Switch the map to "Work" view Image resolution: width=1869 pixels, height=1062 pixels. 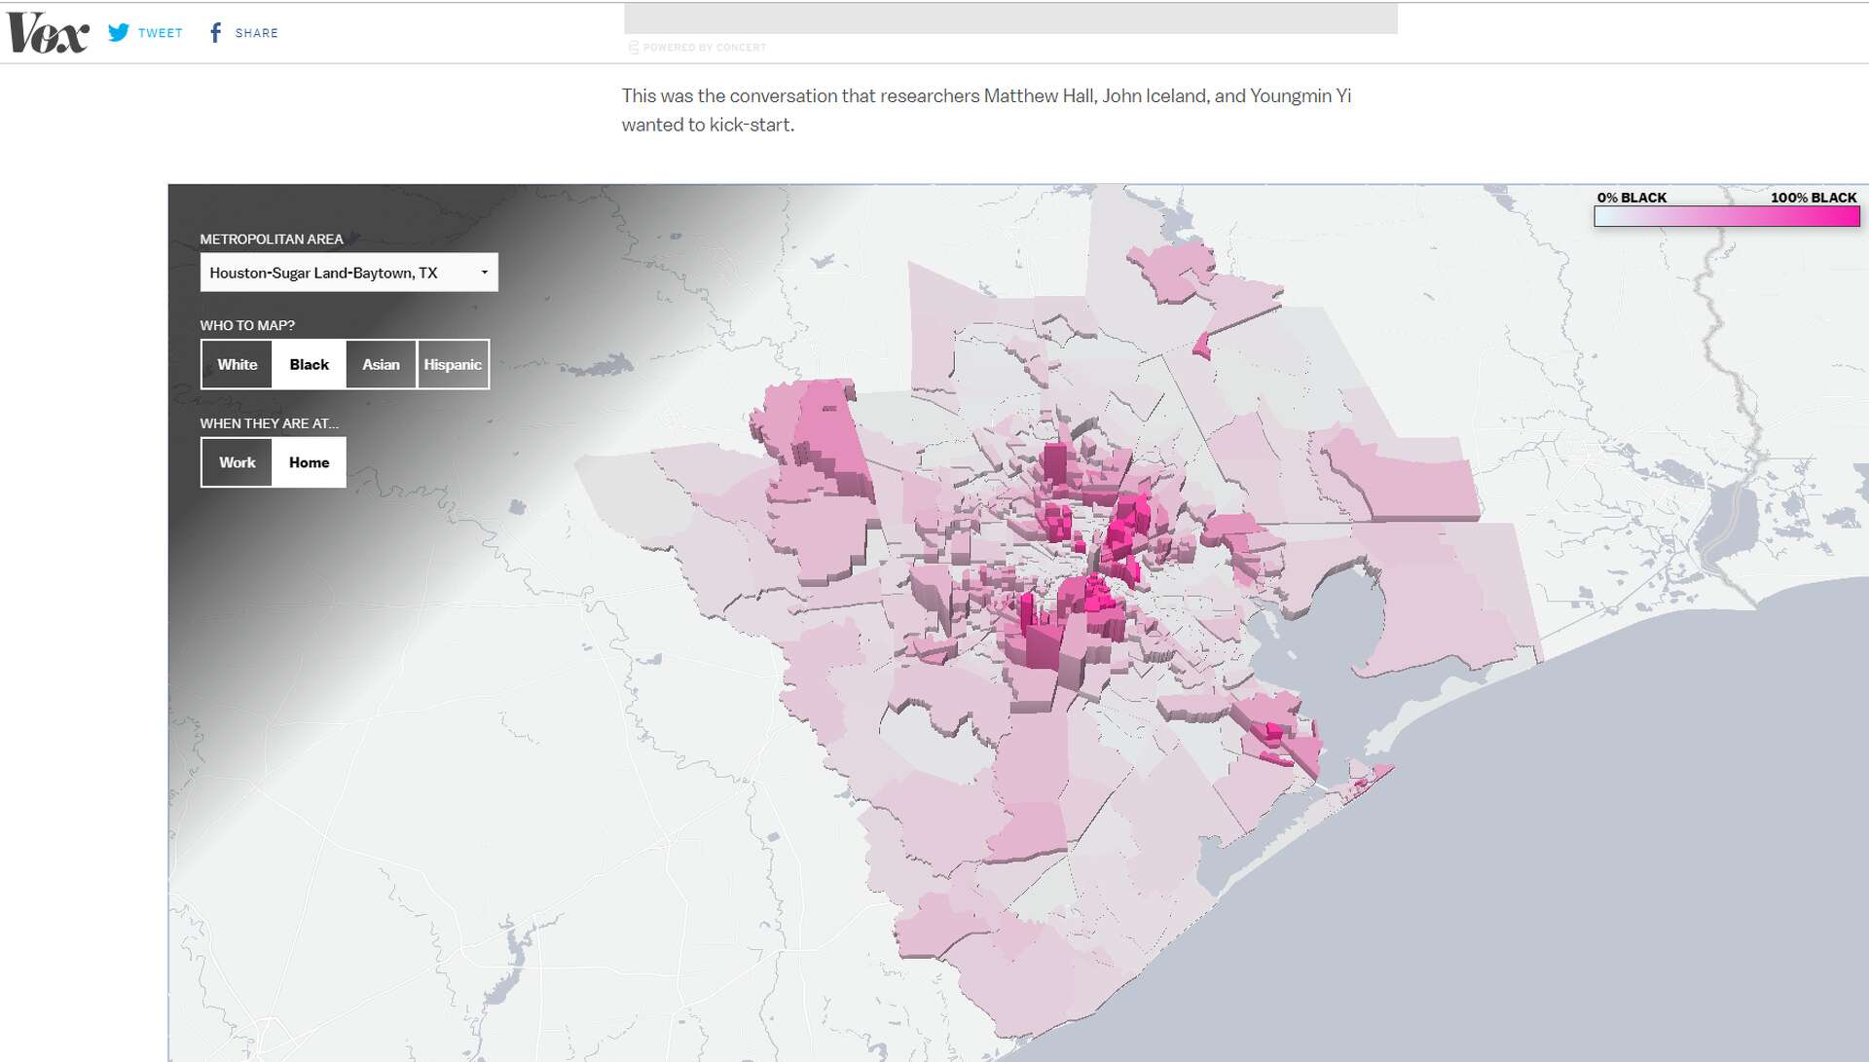pos(237,462)
